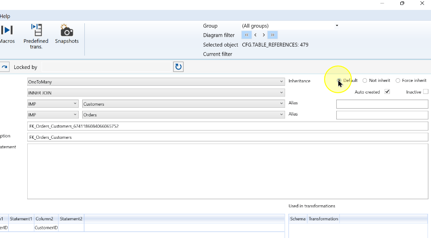Jump to first diagram filter

pos(247,35)
